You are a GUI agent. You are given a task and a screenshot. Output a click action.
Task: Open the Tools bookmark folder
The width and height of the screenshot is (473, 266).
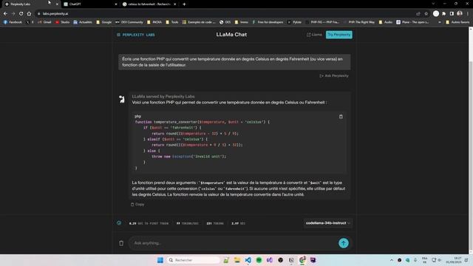click(x=172, y=22)
